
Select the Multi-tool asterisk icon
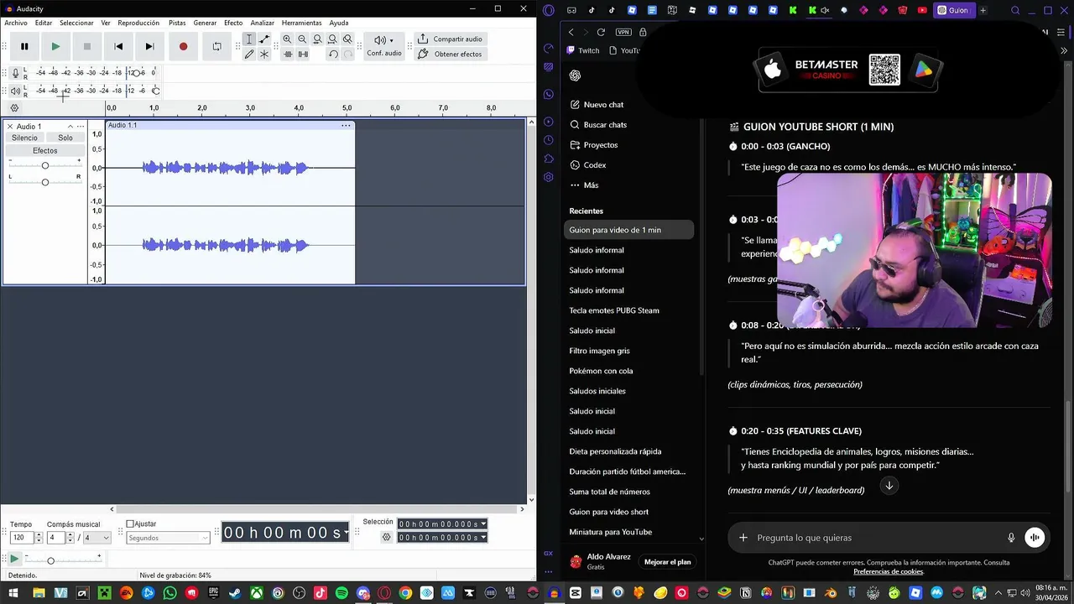pyautogui.click(x=264, y=54)
